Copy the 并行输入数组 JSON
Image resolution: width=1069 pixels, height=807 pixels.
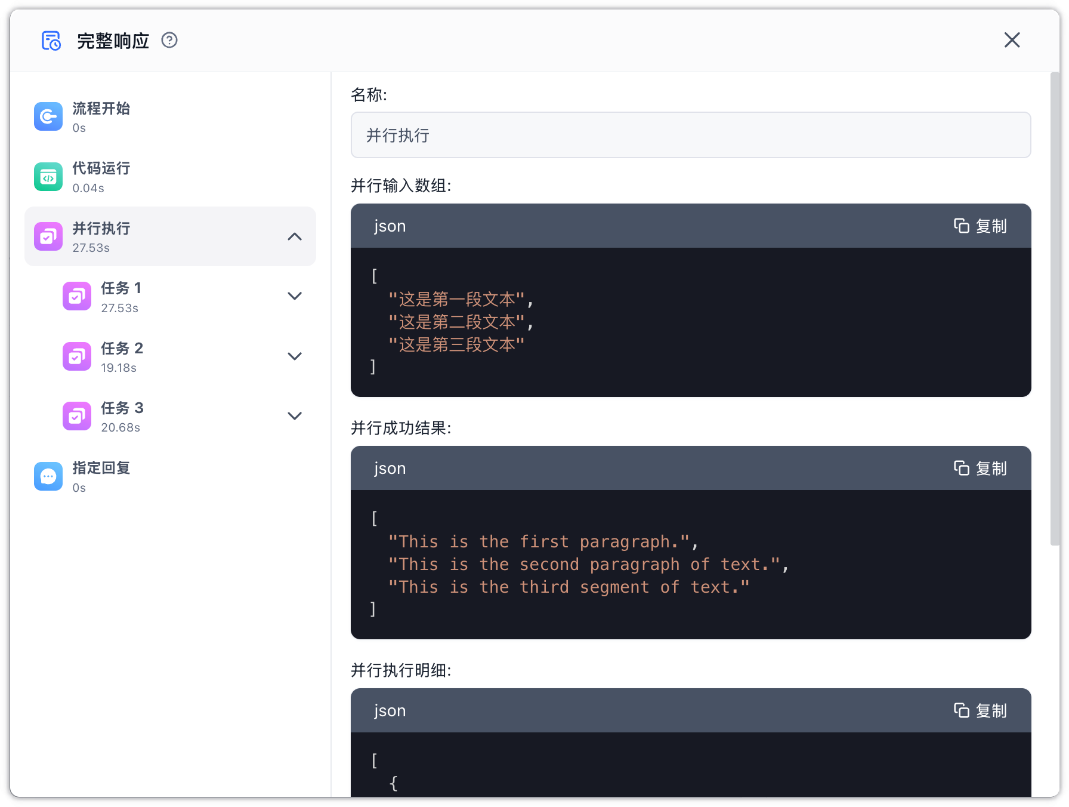tap(980, 226)
